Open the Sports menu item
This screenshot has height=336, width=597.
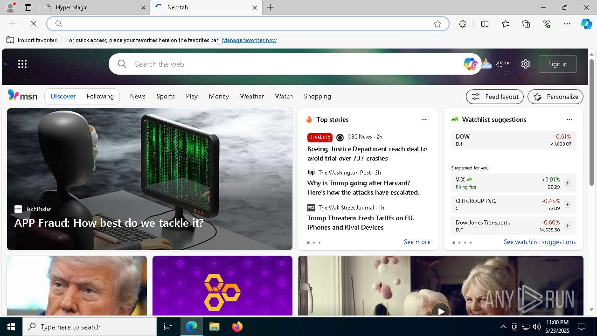click(x=166, y=96)
